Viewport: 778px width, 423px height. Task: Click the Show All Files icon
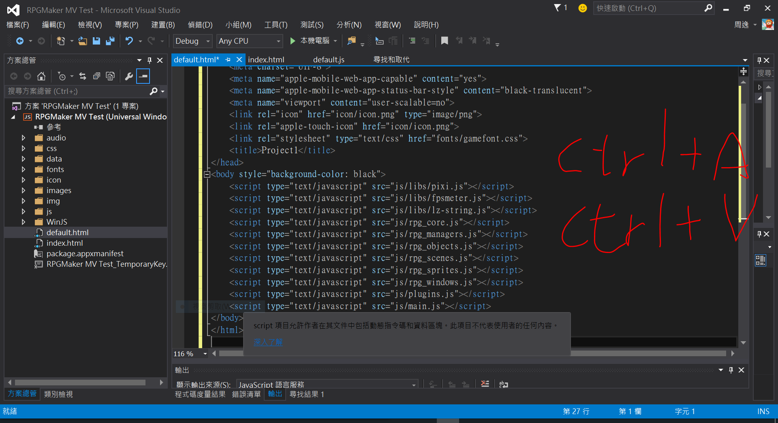tap(110, 76)
